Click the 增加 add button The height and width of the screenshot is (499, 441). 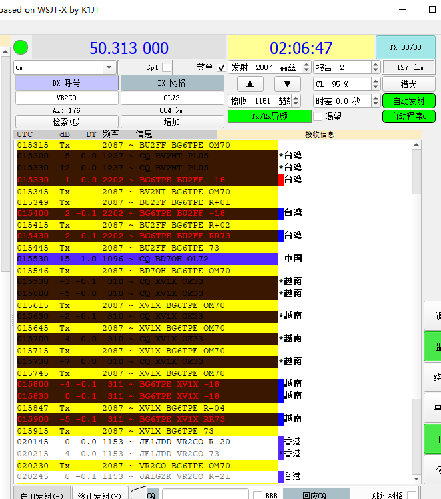click(171, 122)
